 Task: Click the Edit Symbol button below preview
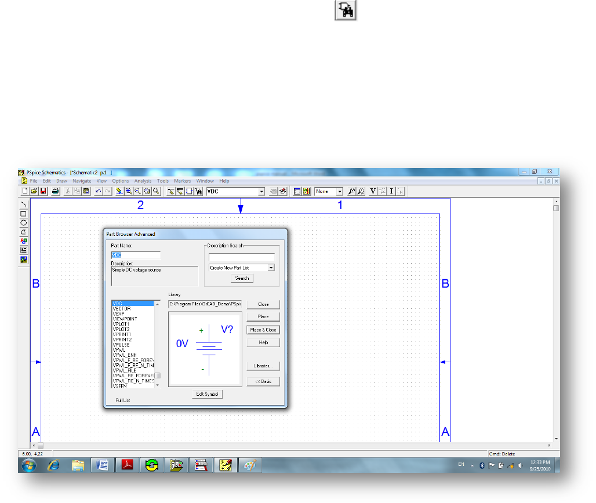click(x=207, y=394)
